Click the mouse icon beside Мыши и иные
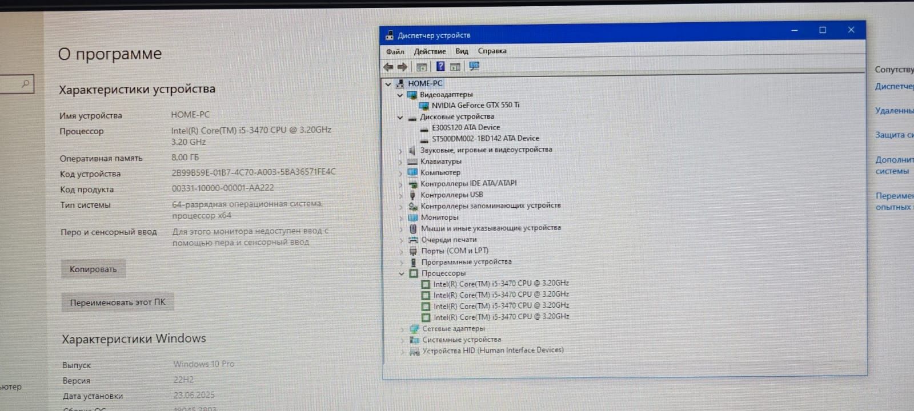This screenshot has width=914, height=411. pos(413,228)
